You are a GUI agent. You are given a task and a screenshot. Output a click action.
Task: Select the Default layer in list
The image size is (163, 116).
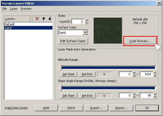pyautogui.click(x=28, y=24)
